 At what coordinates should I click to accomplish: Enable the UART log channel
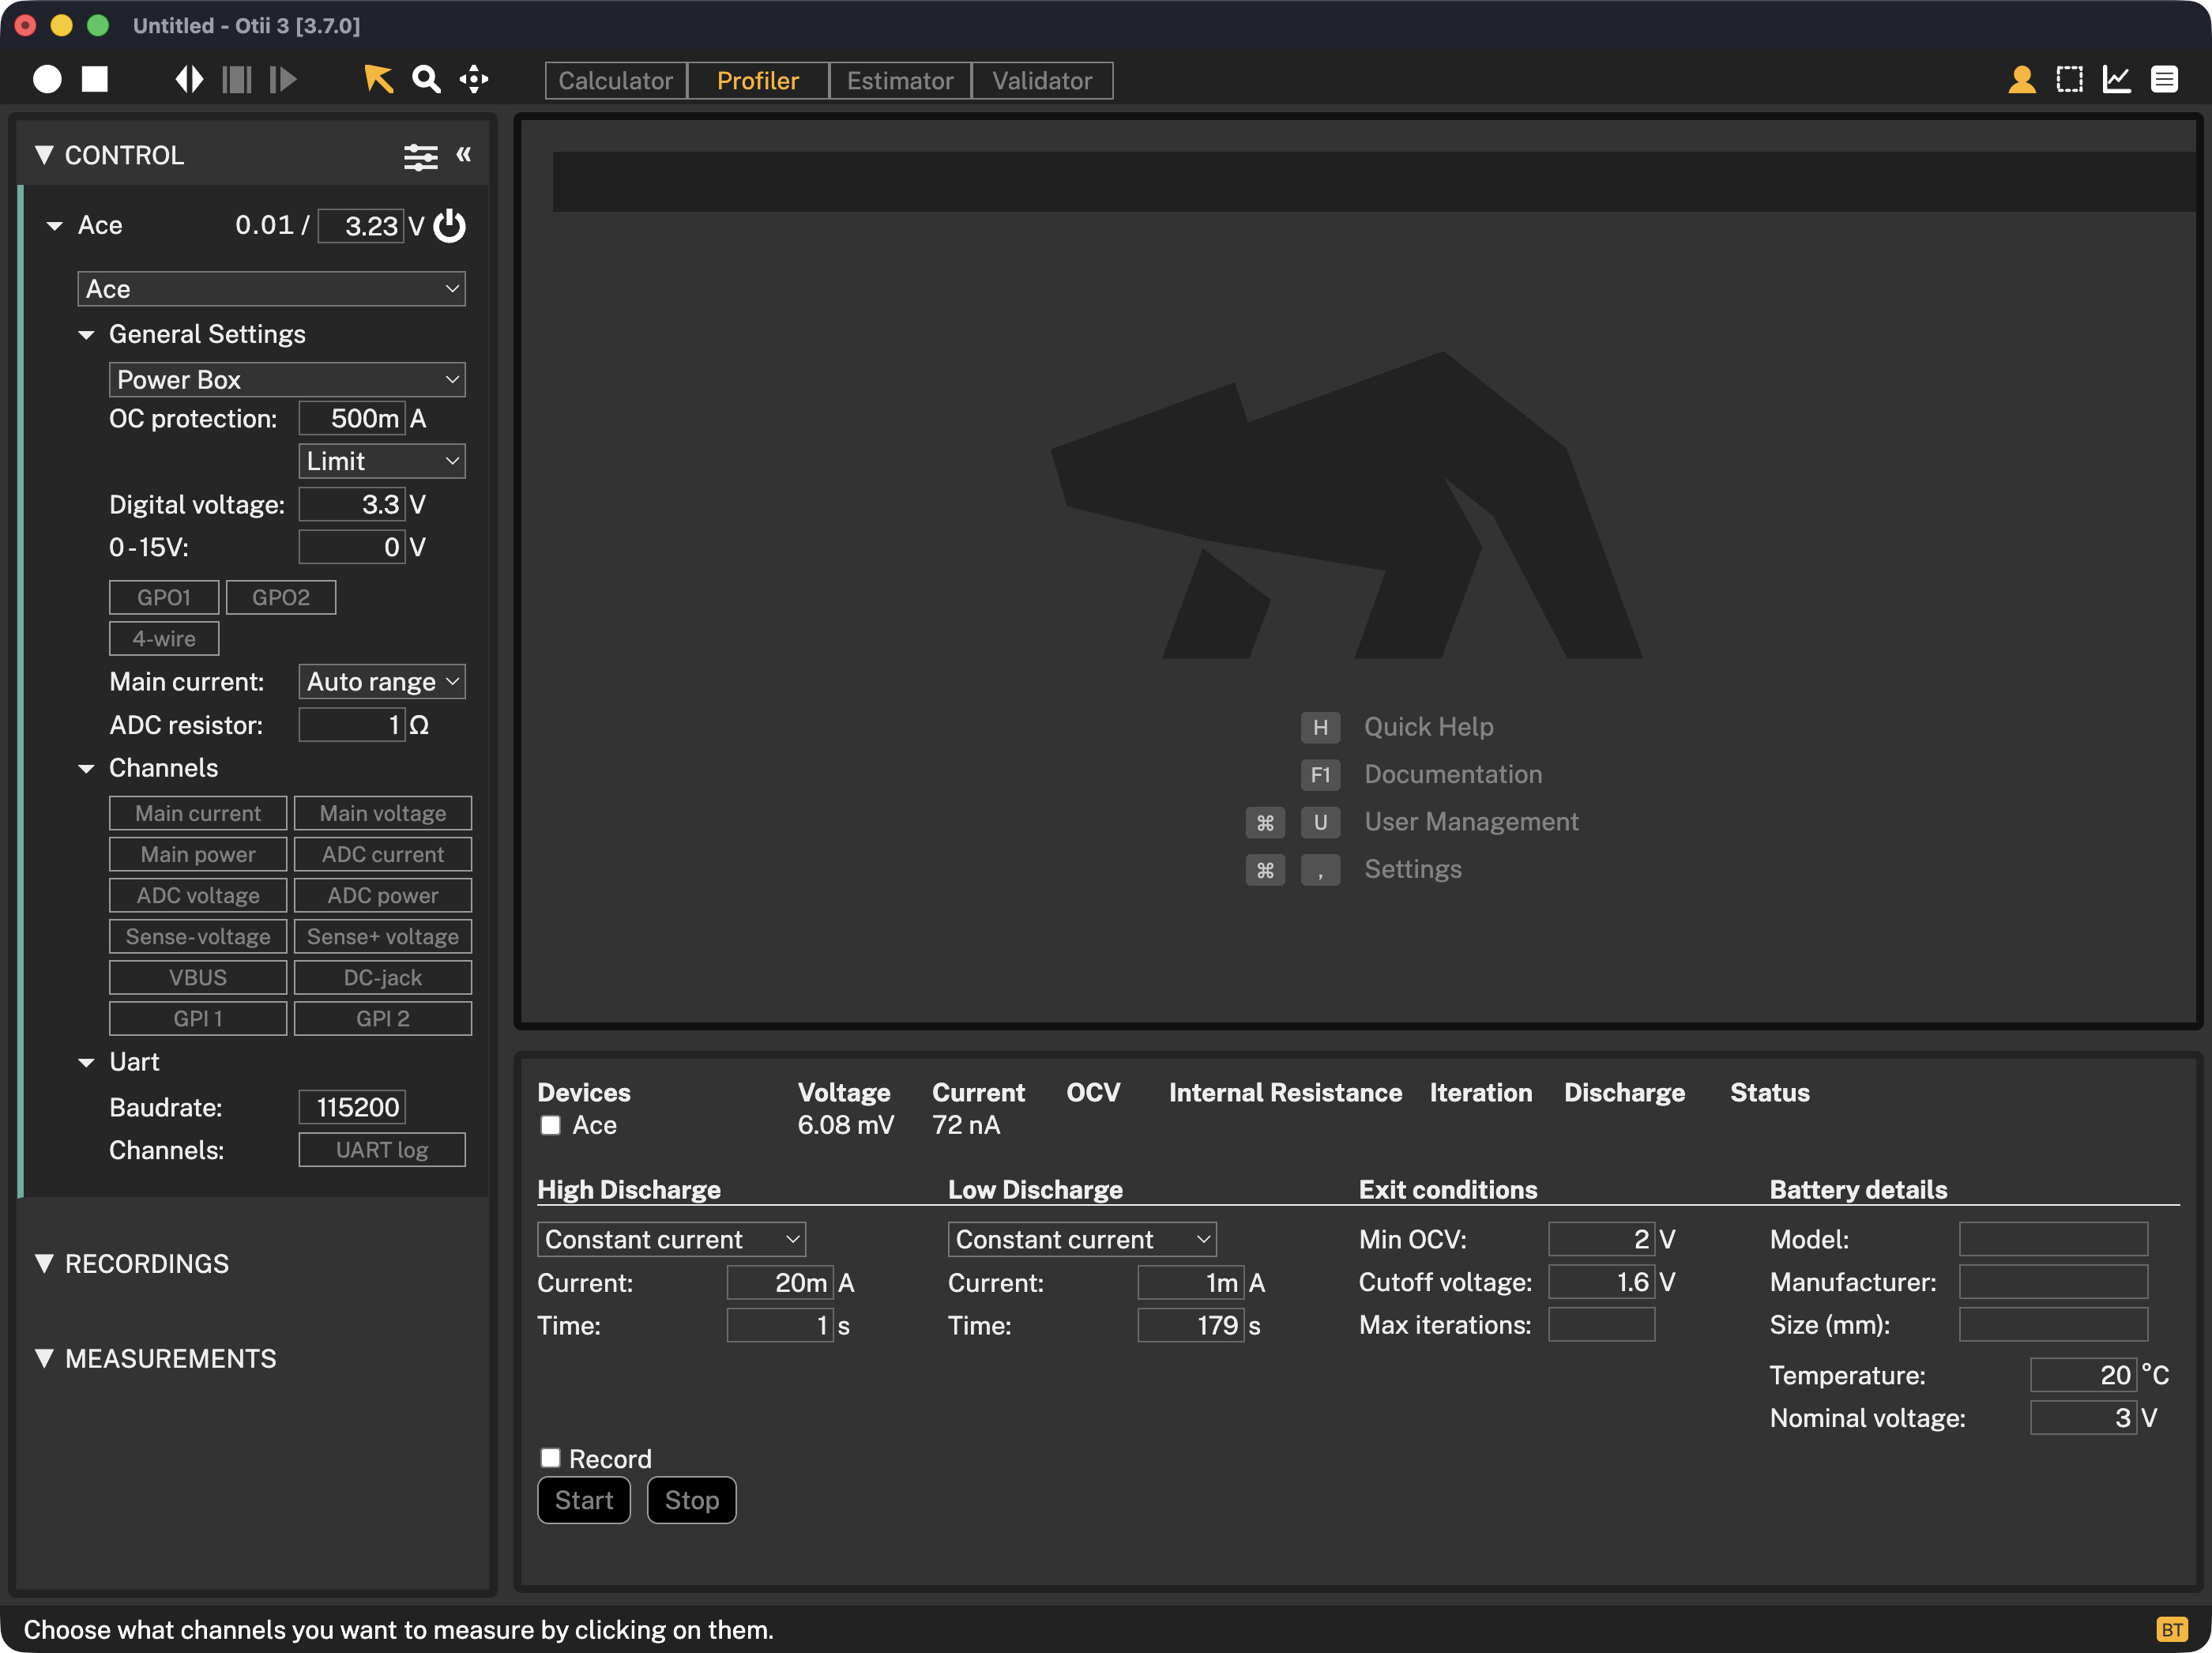click(x=382, y=1150)
